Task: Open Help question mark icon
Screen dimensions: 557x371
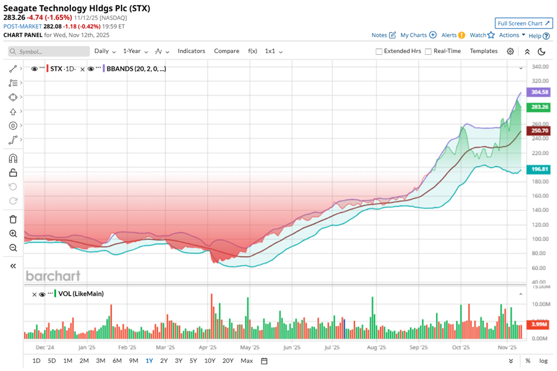Action: point(547,36)
